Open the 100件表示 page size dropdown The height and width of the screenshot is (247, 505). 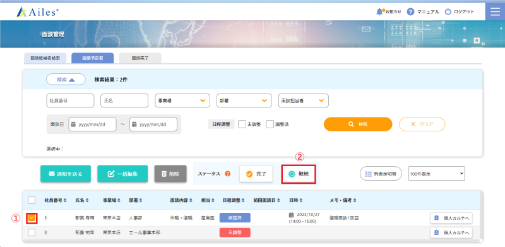[436, 174]
